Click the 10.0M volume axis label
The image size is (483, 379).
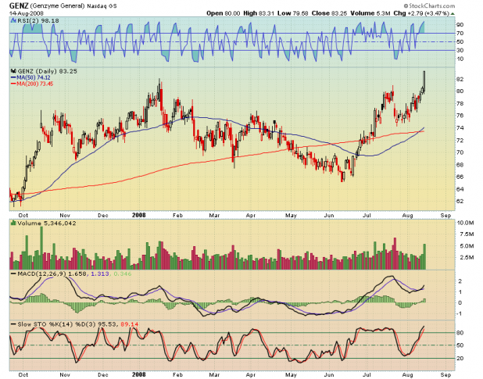[466, 223]
